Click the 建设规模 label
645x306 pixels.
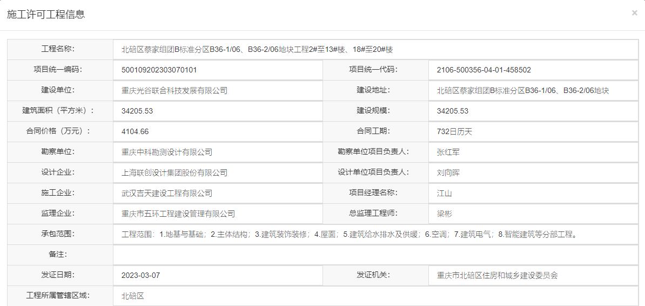(x=373, y=110)
